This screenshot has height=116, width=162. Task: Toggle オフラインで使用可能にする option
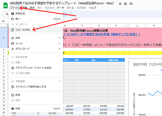pyautogui.click(x=31, y=87)
